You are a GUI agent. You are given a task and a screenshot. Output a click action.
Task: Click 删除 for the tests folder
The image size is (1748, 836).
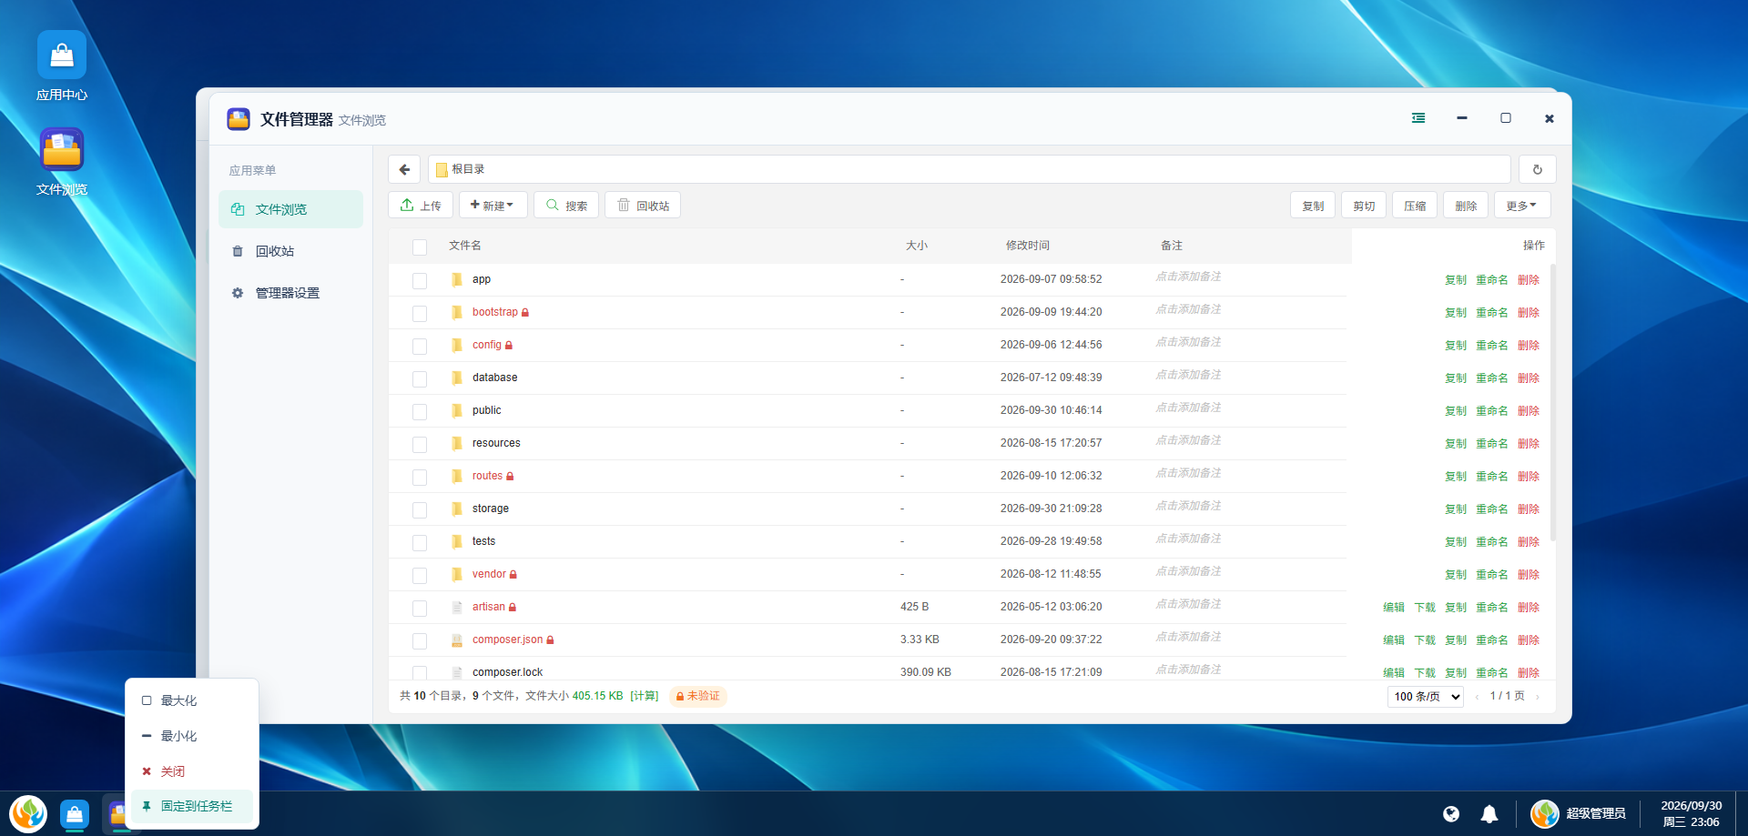pyautogui.click(x=1529, y=542)
